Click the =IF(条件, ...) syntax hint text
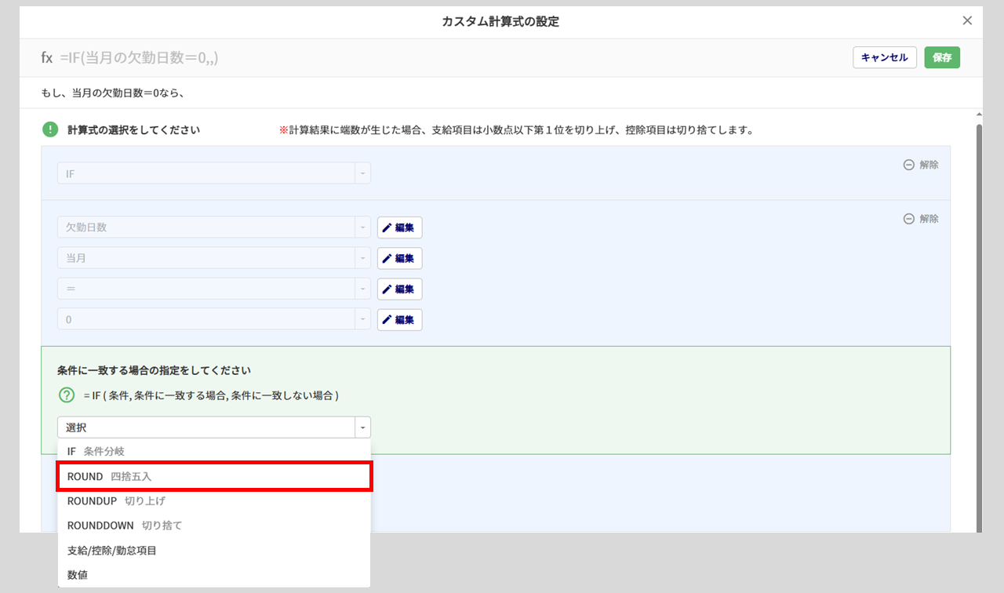 click(x=211, y=396)
